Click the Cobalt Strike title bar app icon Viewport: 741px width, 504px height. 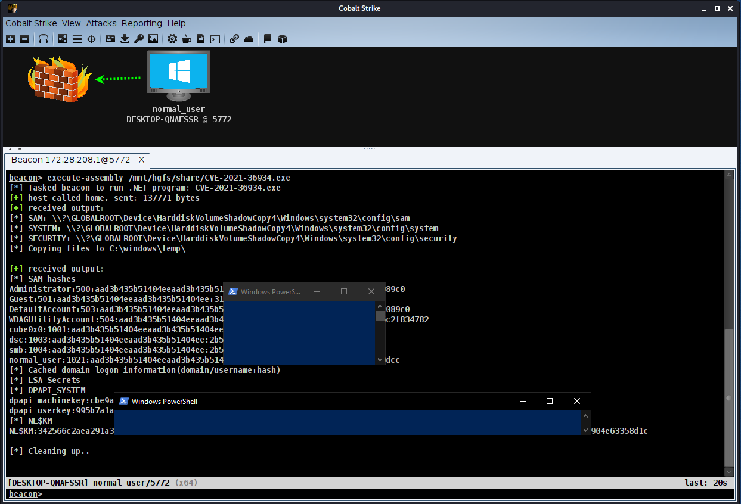[12, 8]
